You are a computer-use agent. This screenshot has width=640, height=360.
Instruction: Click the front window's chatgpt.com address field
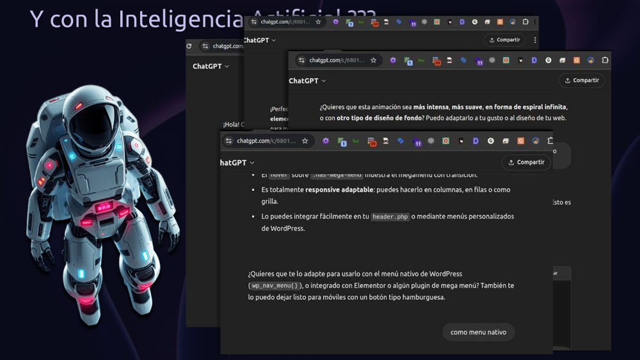point(266,141)
